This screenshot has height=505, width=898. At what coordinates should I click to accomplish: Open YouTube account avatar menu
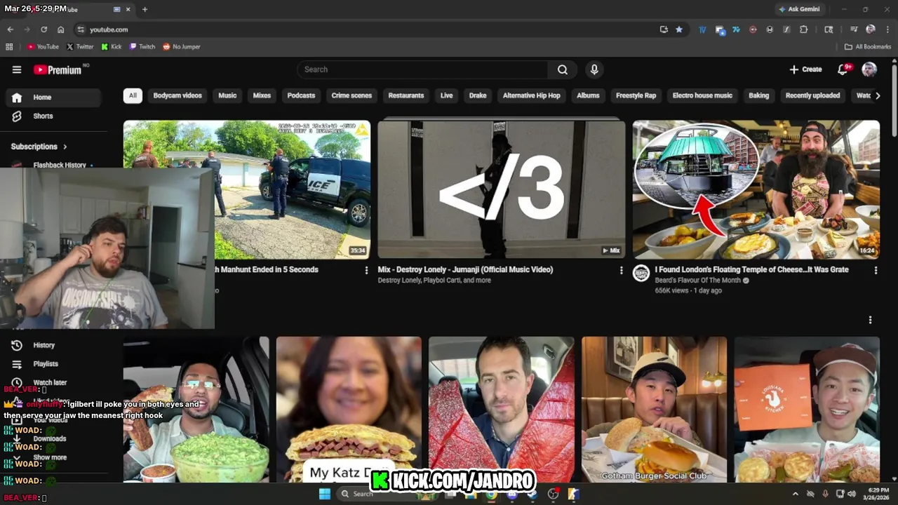click(x=869, y=69)
